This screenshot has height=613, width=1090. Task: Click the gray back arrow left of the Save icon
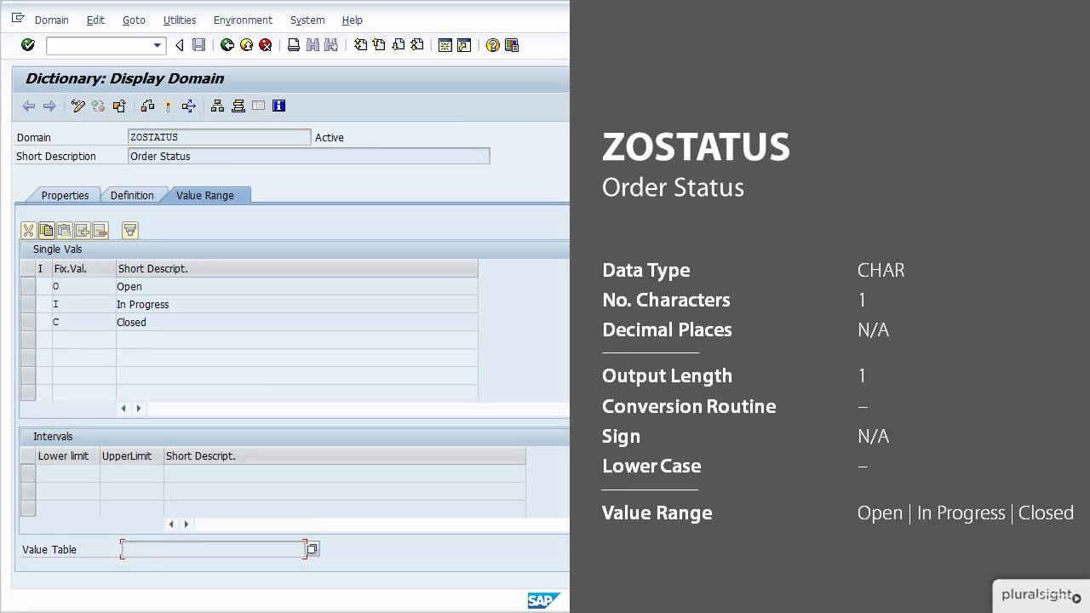[179, 45]
